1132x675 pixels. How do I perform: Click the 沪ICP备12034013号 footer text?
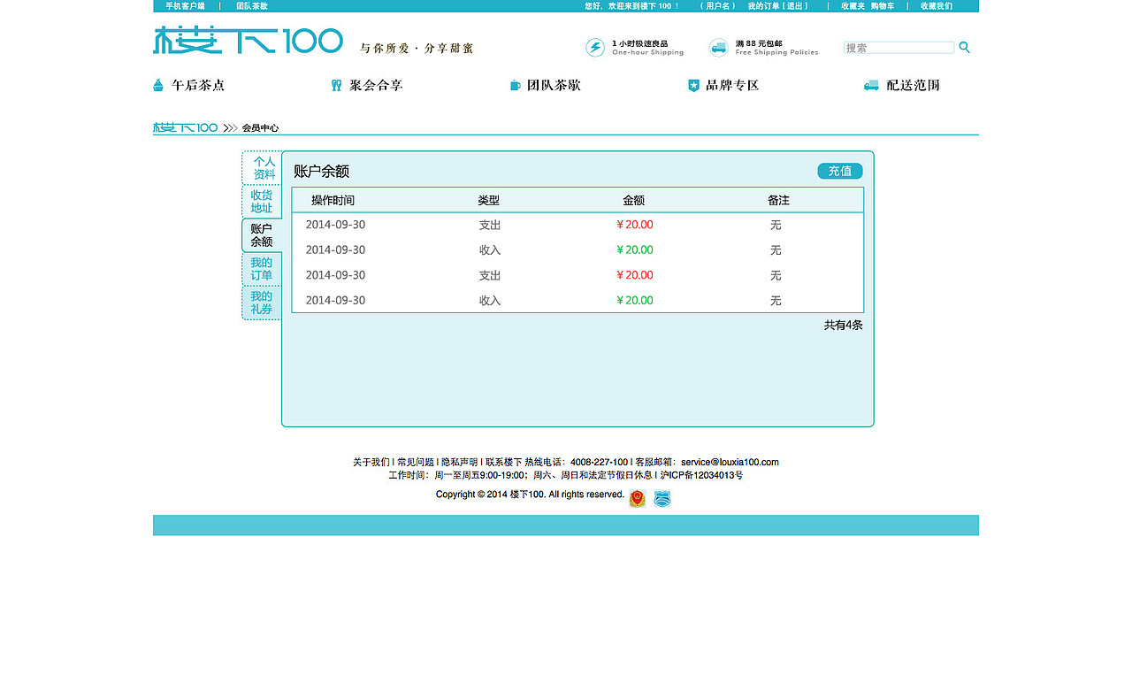(701, 475)
